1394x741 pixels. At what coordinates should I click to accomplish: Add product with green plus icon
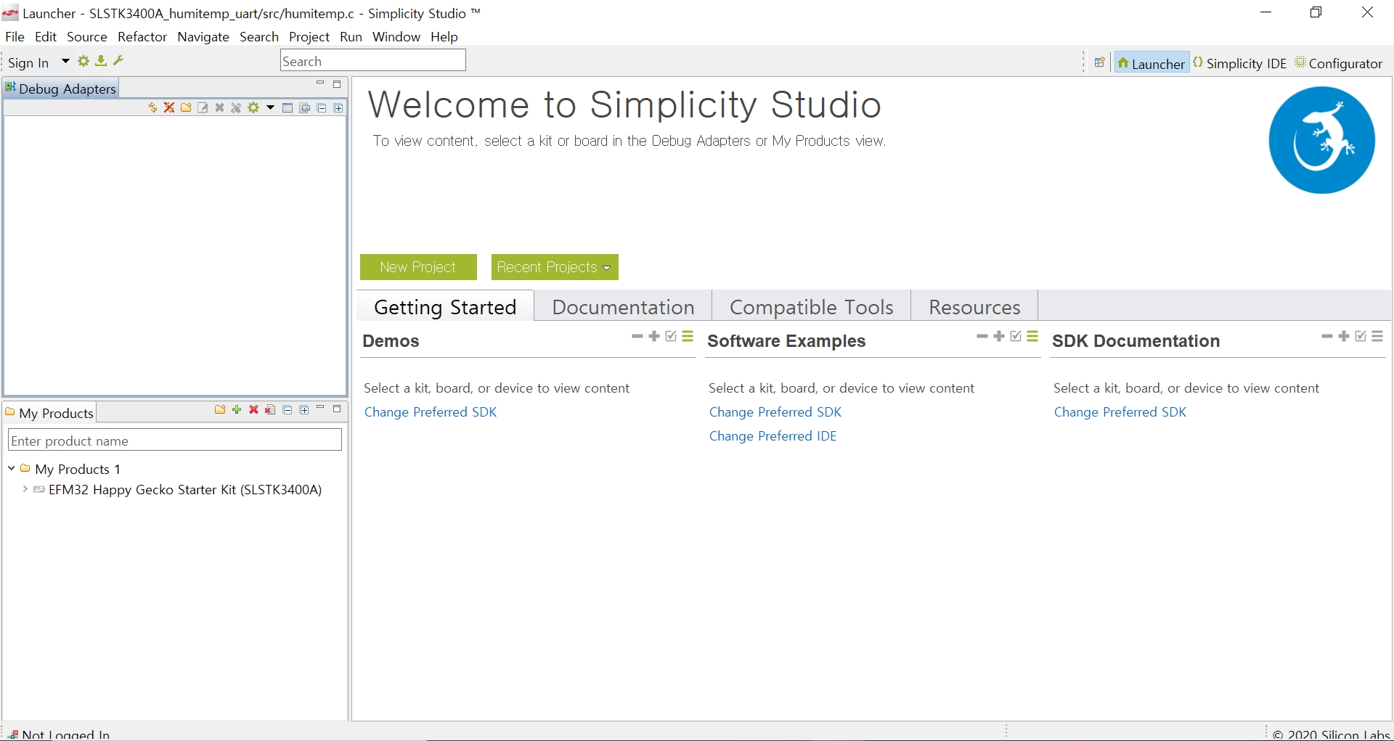click(237, 409)
